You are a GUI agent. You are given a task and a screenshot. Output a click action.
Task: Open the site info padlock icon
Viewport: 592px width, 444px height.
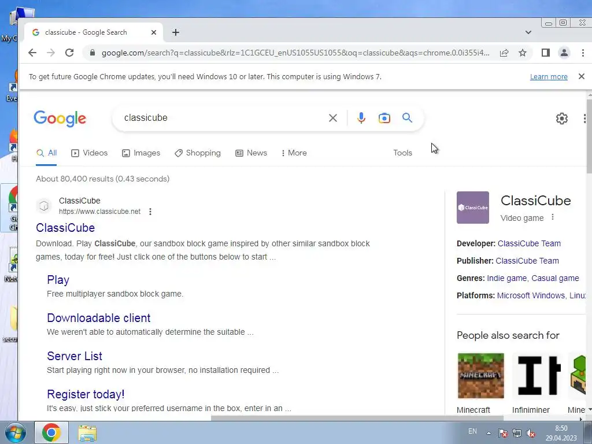tap(92, 53)
